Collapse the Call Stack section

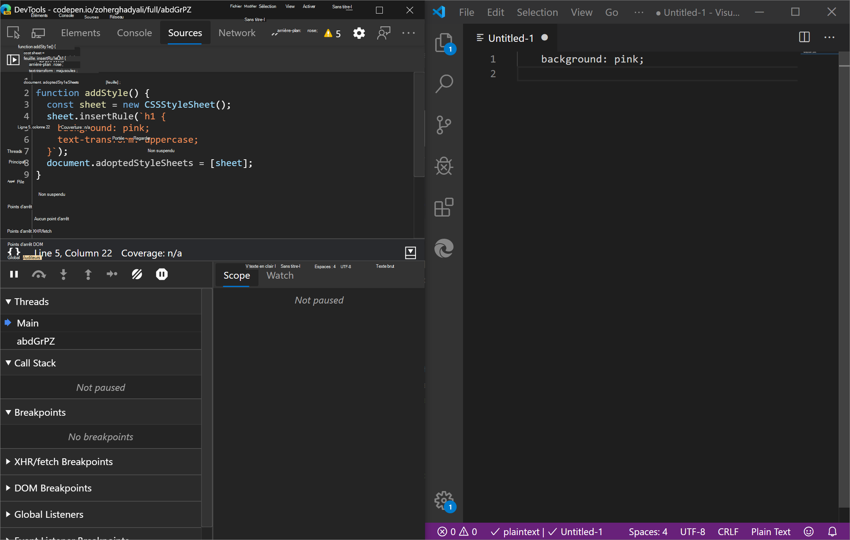(8, 363)
